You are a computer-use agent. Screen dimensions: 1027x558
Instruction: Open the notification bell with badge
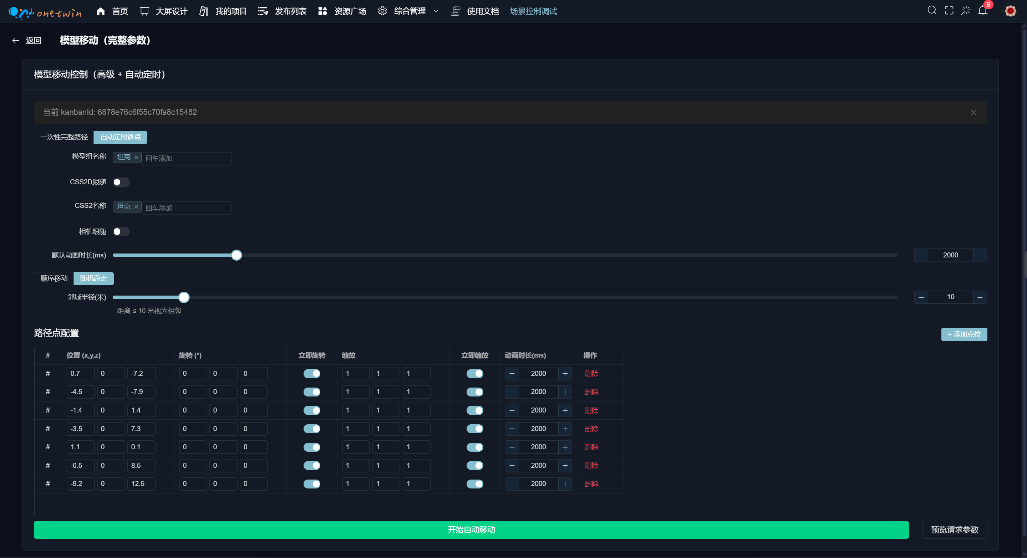983,10
